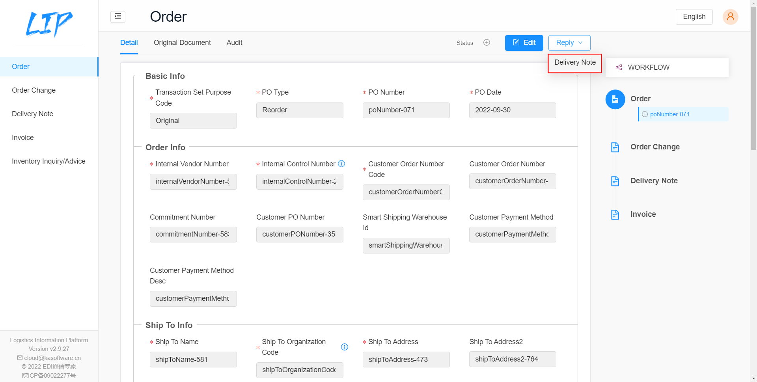Click the Basic Info section heading

pyautogui.click(x=165, y=76)
